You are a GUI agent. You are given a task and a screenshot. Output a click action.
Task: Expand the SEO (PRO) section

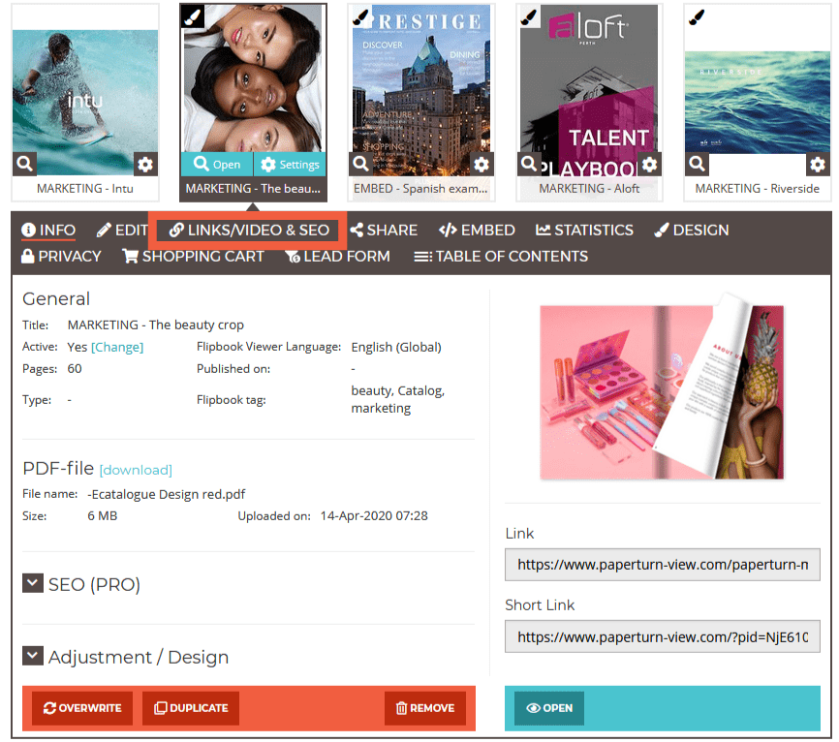(33, 583)
